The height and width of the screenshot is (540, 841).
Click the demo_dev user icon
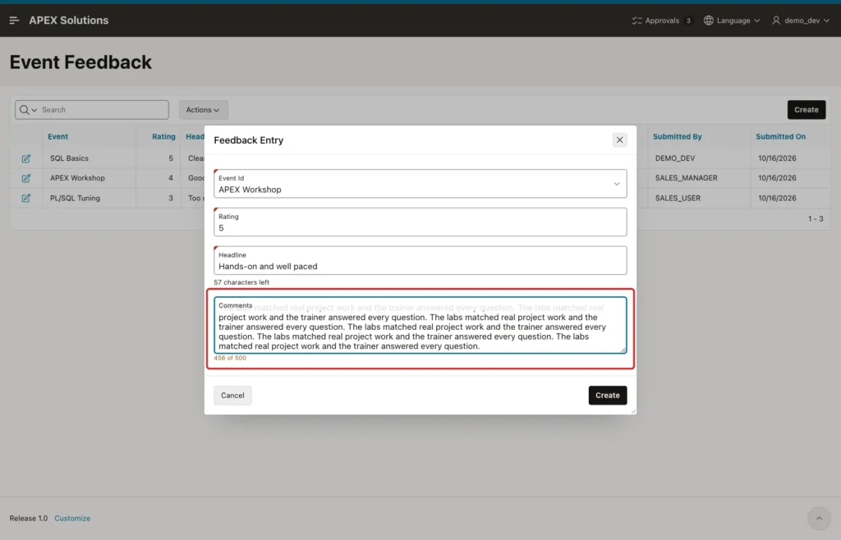point(776,21)
